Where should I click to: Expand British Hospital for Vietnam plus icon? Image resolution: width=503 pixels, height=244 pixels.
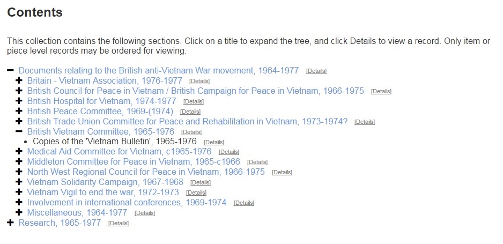click(19, 101)
